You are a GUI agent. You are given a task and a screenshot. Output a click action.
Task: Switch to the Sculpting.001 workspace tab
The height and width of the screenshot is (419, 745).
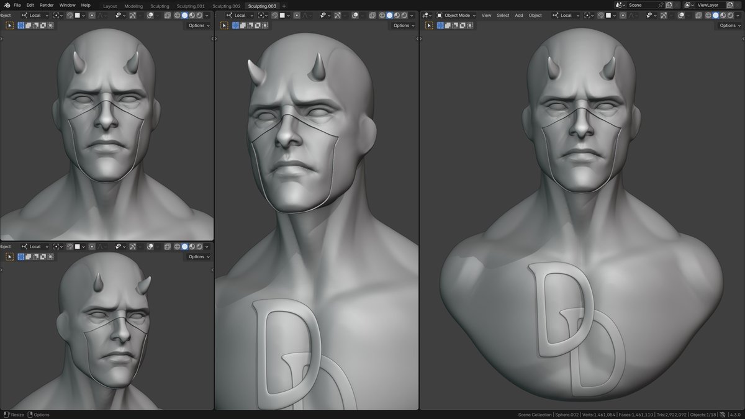tap(191, 6)
